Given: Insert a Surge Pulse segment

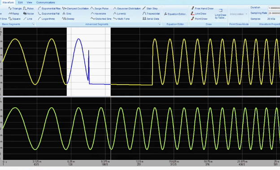Looking at the screenshot, I should pos(100,8).
